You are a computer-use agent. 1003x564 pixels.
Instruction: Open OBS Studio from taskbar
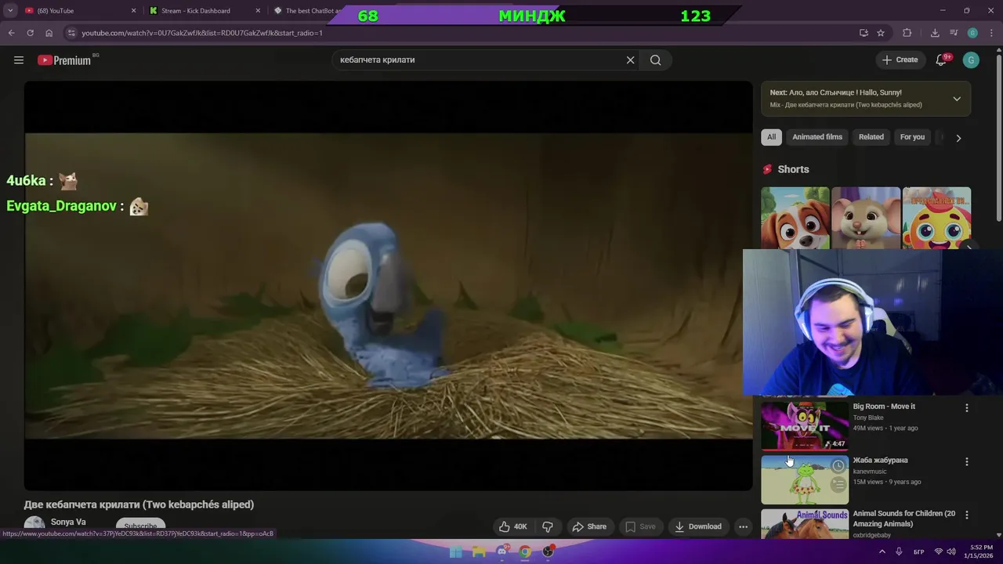pyautogui.click(x=549, y=551)
